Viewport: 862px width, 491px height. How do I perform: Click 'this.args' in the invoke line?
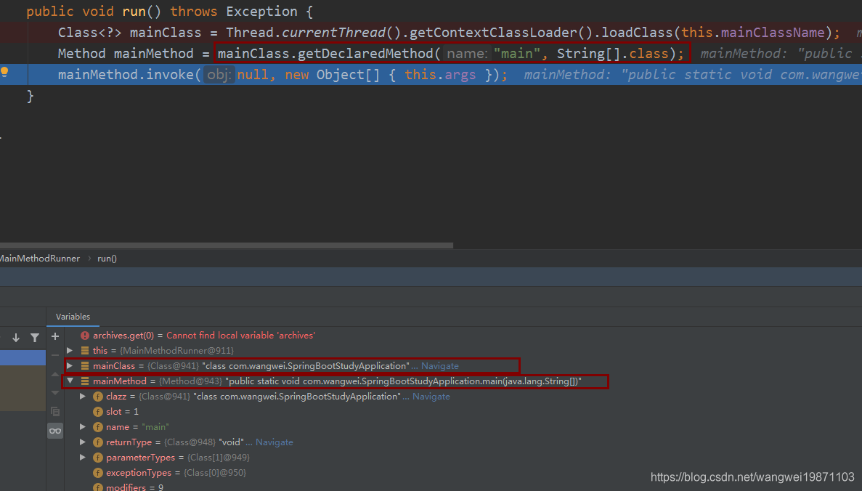(440, 75)
